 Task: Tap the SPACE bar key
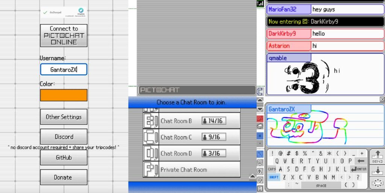[321, 185]
